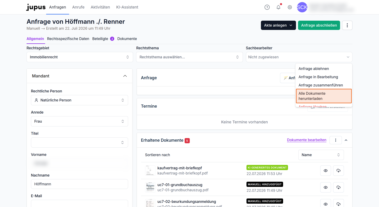The image size is (379, 207).
Task: Preview uc7-01-grundbuchauszug with eye icon
Action: click(x=326, y=187)
